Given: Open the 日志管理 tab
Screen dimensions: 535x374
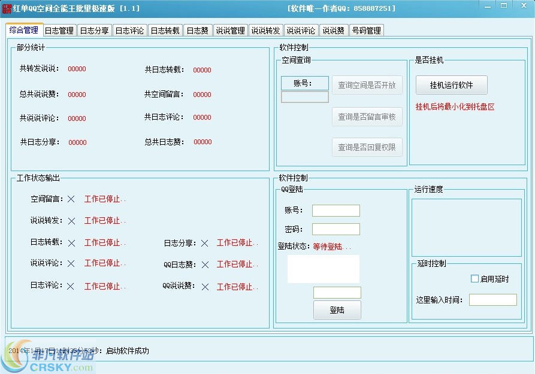Looking at the screenshot, I should (59, 31).
